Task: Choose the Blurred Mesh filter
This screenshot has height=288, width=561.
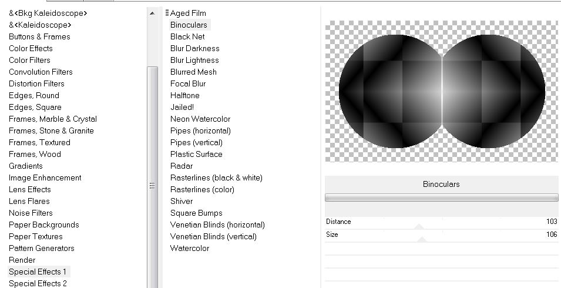Action: pos(193,72)
